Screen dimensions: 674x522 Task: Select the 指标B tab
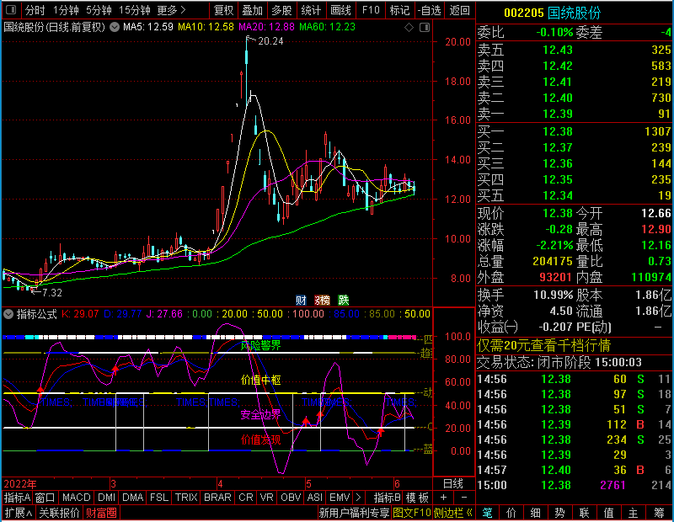point(388,498)
